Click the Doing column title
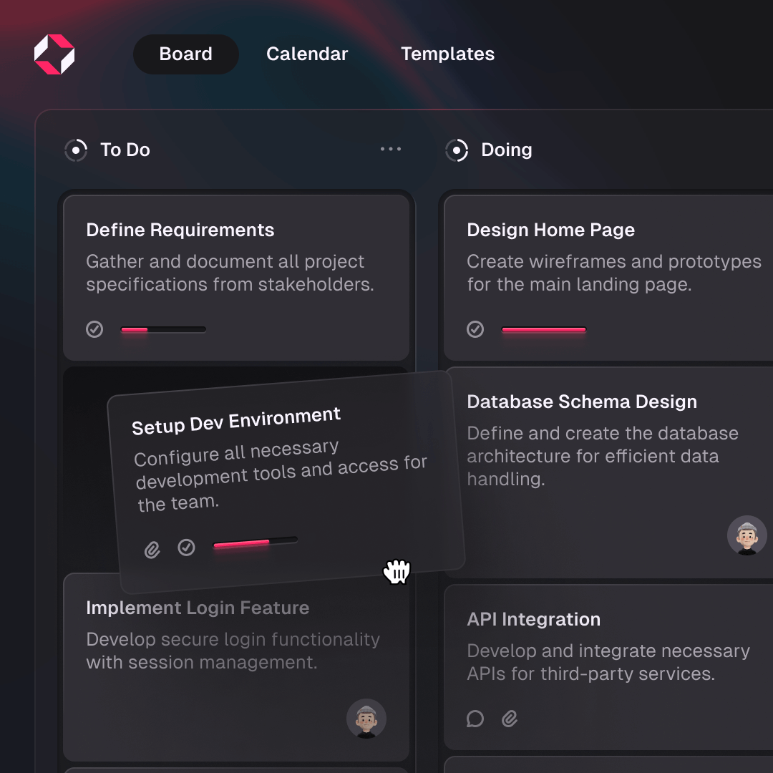This screenshot has height=773, width=773. [507, 150]
